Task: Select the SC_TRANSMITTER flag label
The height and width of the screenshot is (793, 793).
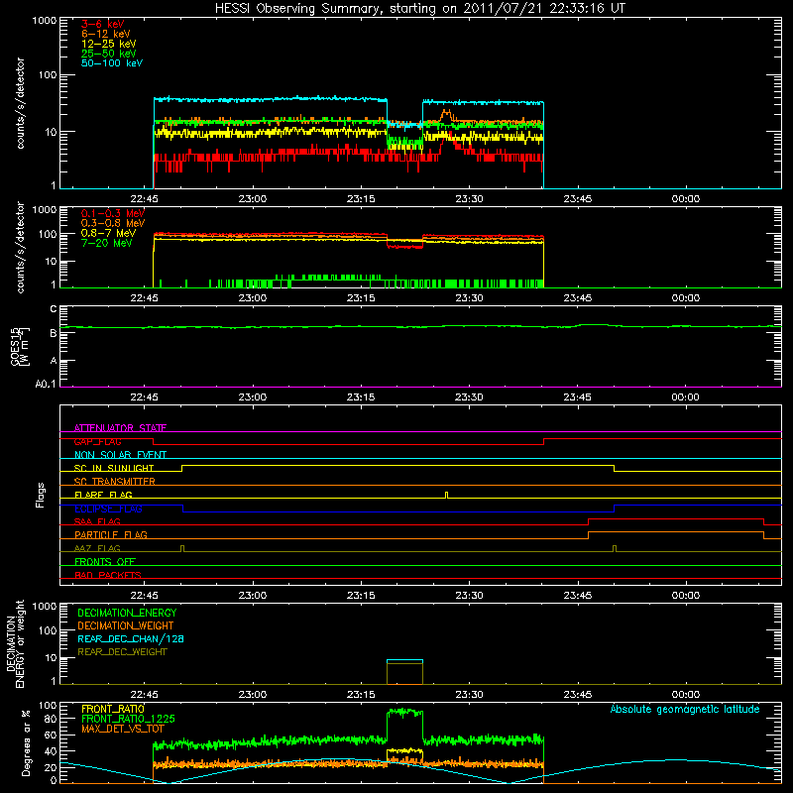Action: pos(115,482)
